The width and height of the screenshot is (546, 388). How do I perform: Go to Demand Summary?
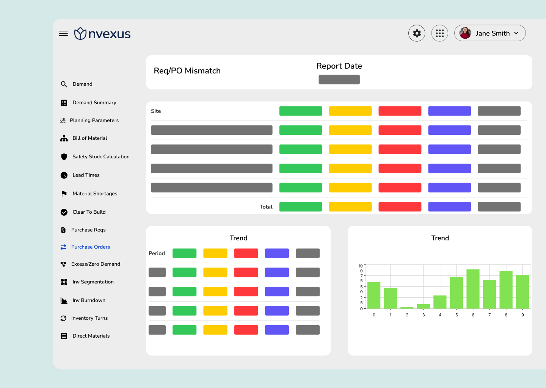click(x=94, y=103)
